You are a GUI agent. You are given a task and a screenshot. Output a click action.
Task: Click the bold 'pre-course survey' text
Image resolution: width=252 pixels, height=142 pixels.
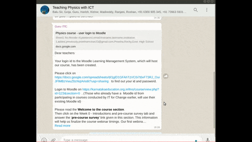point(85,117)
